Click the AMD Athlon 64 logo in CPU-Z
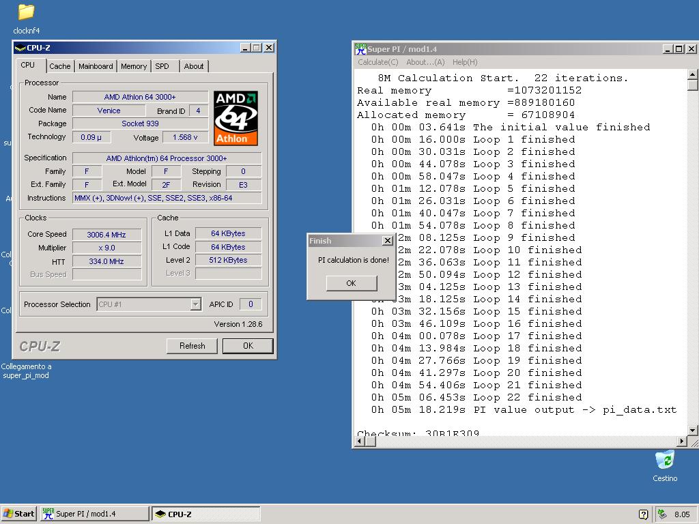 pyautogui.click(x=236, y=119)
